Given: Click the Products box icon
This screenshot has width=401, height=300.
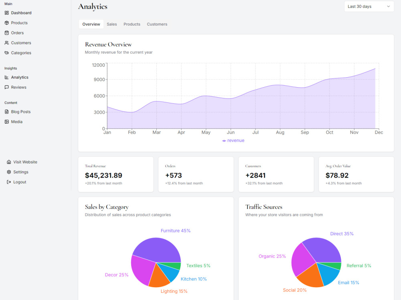Looking at the screenshot, I should (x=7, y=23).
